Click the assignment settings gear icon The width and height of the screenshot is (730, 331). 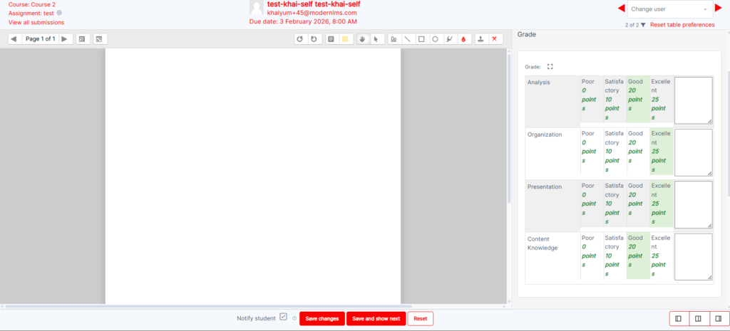(59, 13)
